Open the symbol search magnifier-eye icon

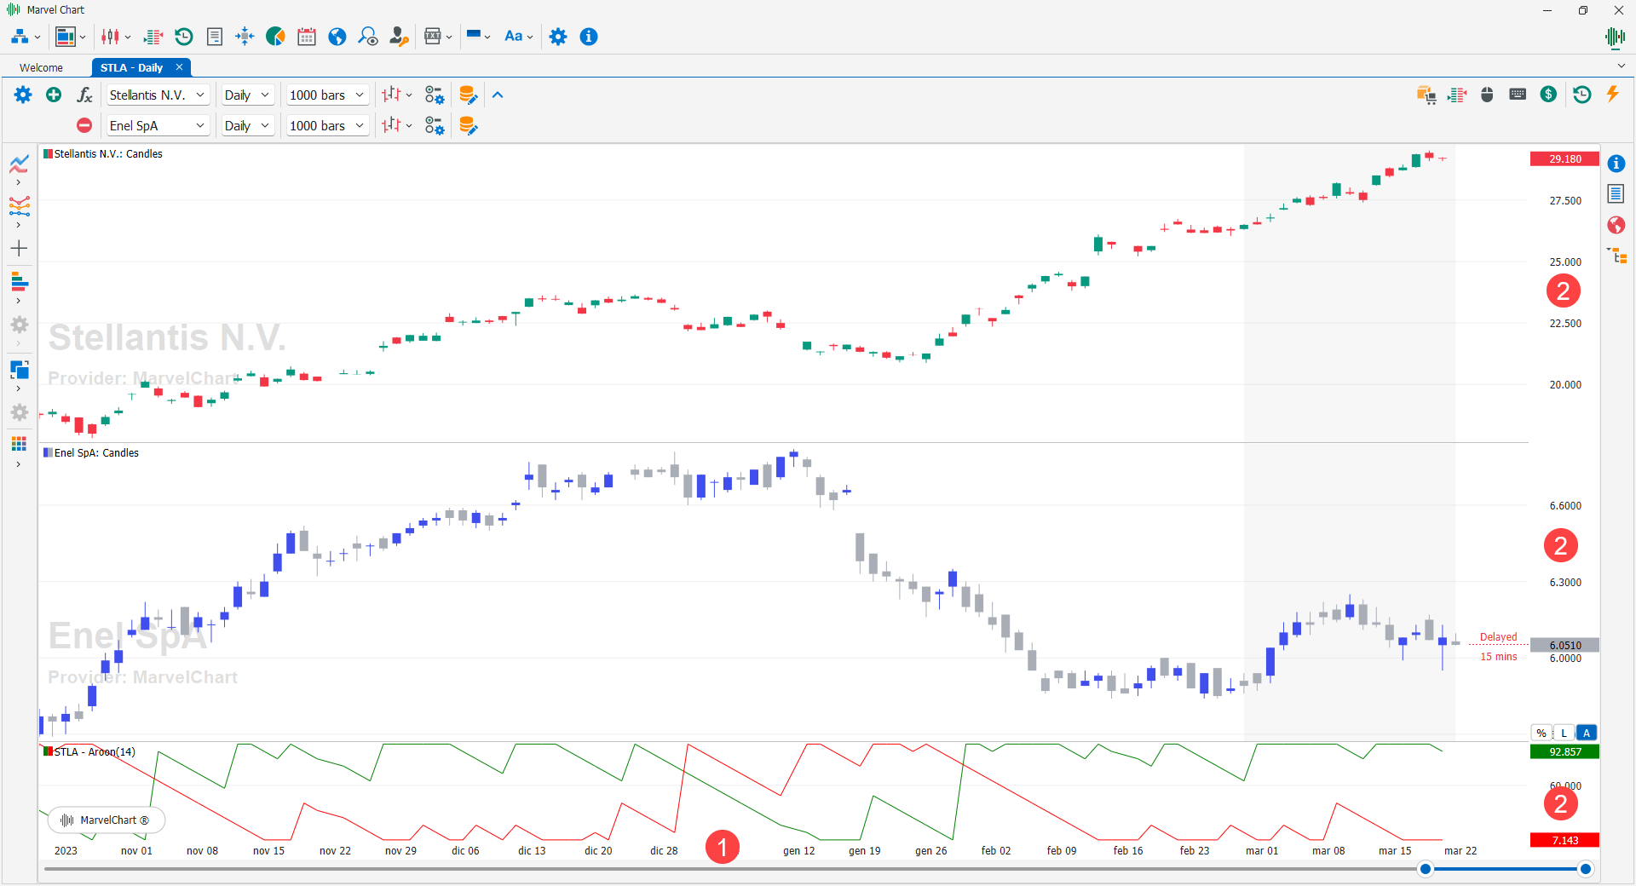[368, 37]
